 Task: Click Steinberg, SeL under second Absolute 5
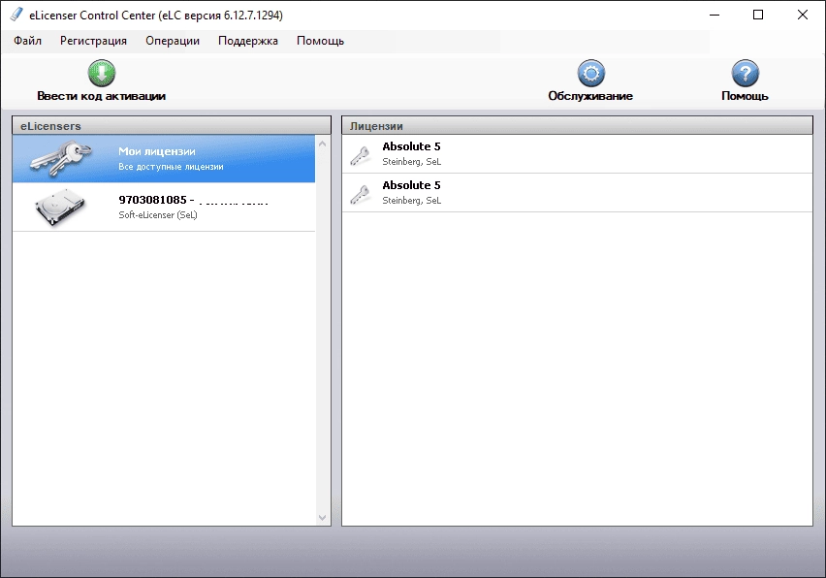point(411,201)
